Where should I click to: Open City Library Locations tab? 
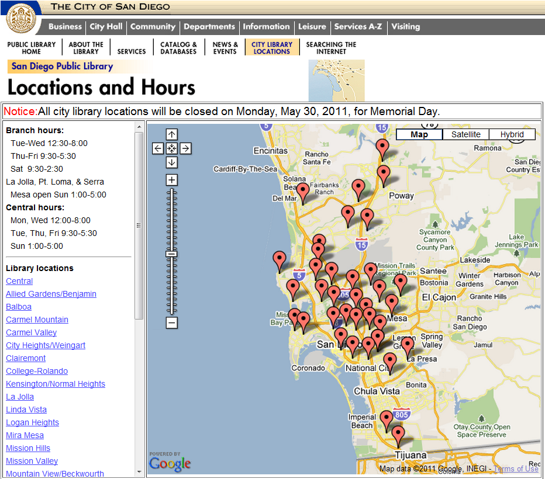pyautogui.click(x=272, y=48)
